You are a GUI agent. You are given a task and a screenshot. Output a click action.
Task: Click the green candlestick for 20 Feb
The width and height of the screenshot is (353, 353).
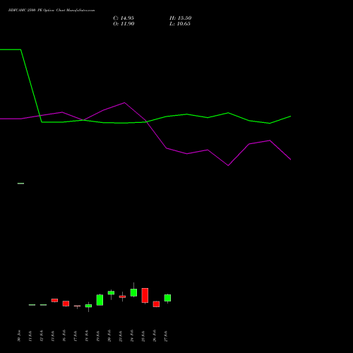[x=111, y=293]
